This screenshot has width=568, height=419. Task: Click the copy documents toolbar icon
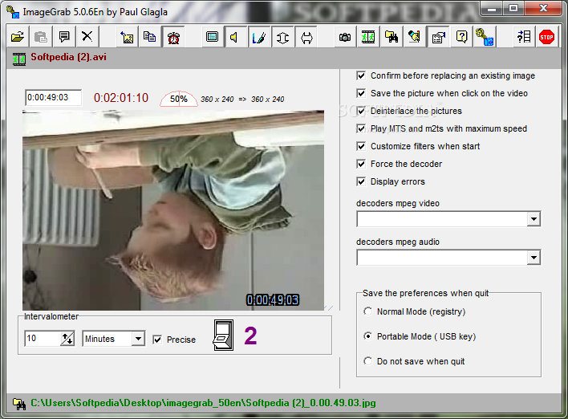[x=150, y=37]
